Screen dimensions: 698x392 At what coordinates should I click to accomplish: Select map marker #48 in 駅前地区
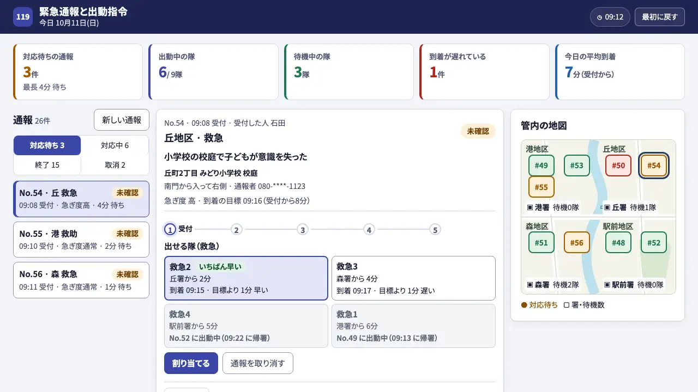618,242
